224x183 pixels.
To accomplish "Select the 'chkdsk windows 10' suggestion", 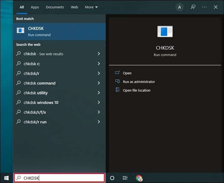I will (x=59, y=103).
